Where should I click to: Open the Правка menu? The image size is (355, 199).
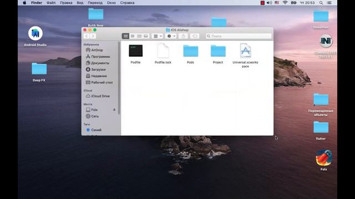point(66,3)
